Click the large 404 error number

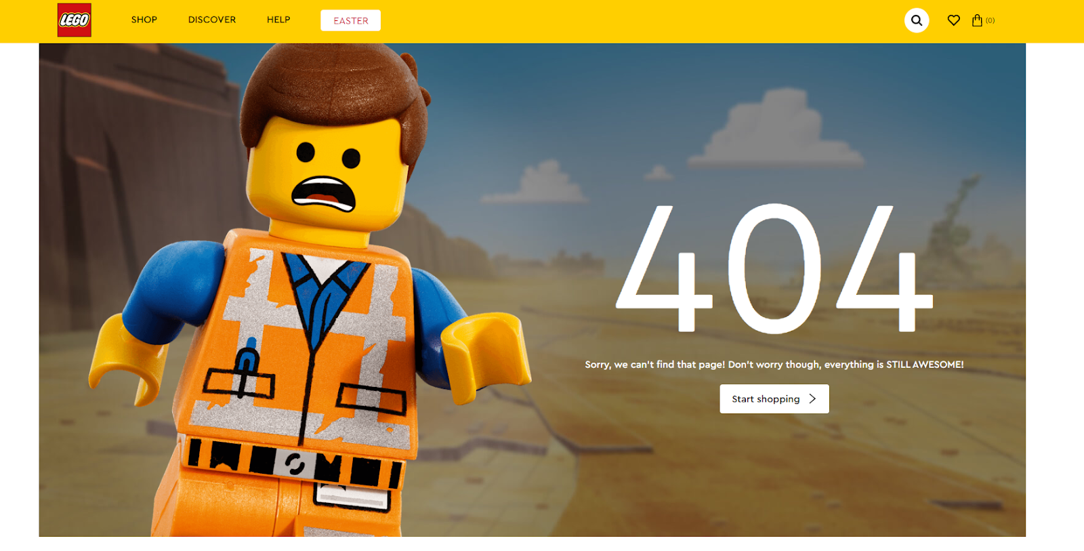pos(774,268)
